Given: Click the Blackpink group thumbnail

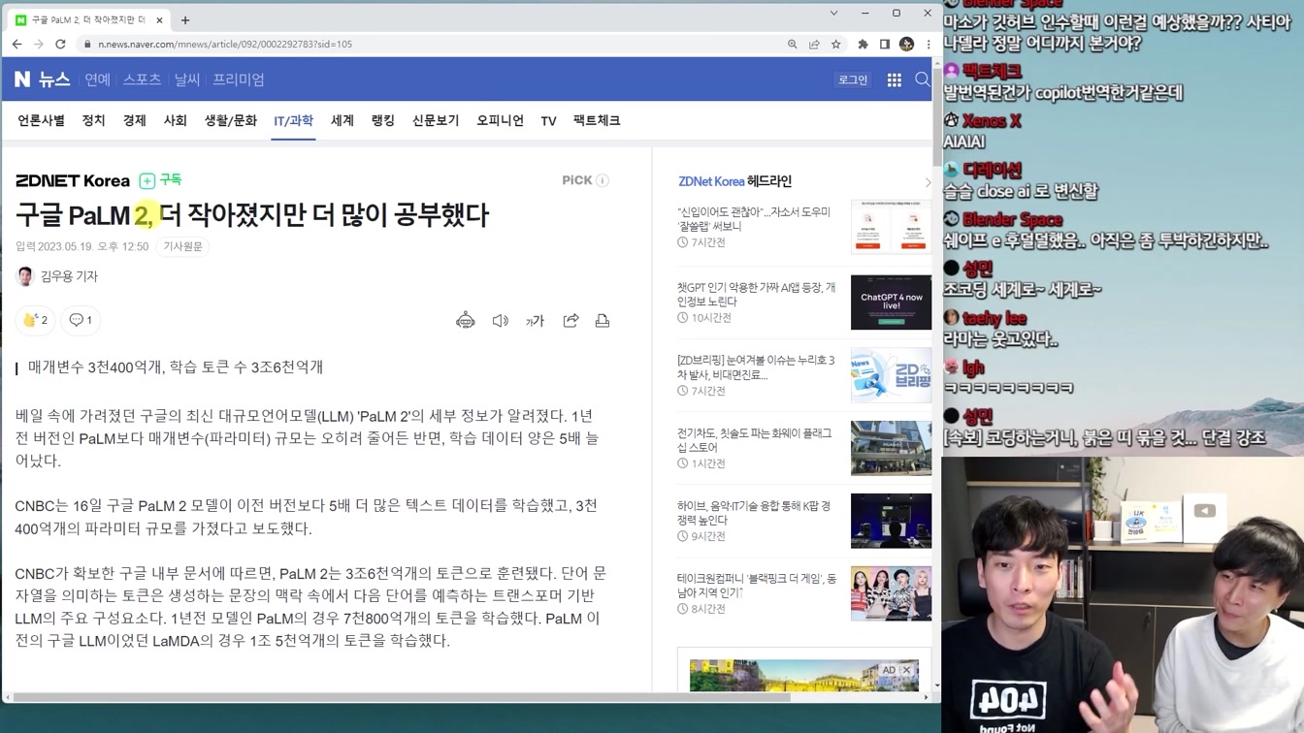Looking at the screenshot, I should pos(891,593).
